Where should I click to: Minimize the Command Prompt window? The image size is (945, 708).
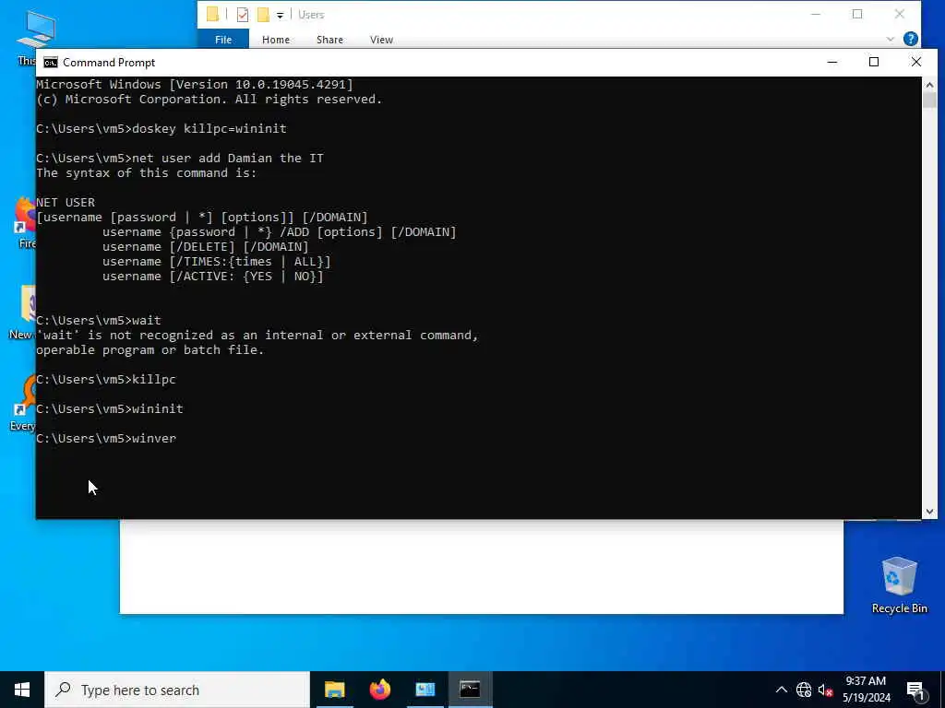(x=831, y=62)
